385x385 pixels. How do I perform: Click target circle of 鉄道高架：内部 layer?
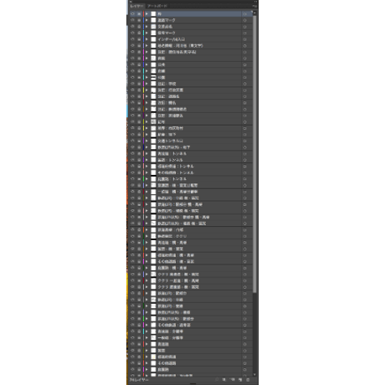coord(244,230)
